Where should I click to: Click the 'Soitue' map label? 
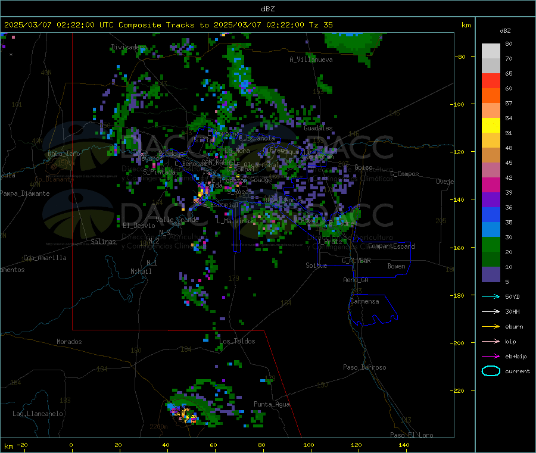[316, 265]
